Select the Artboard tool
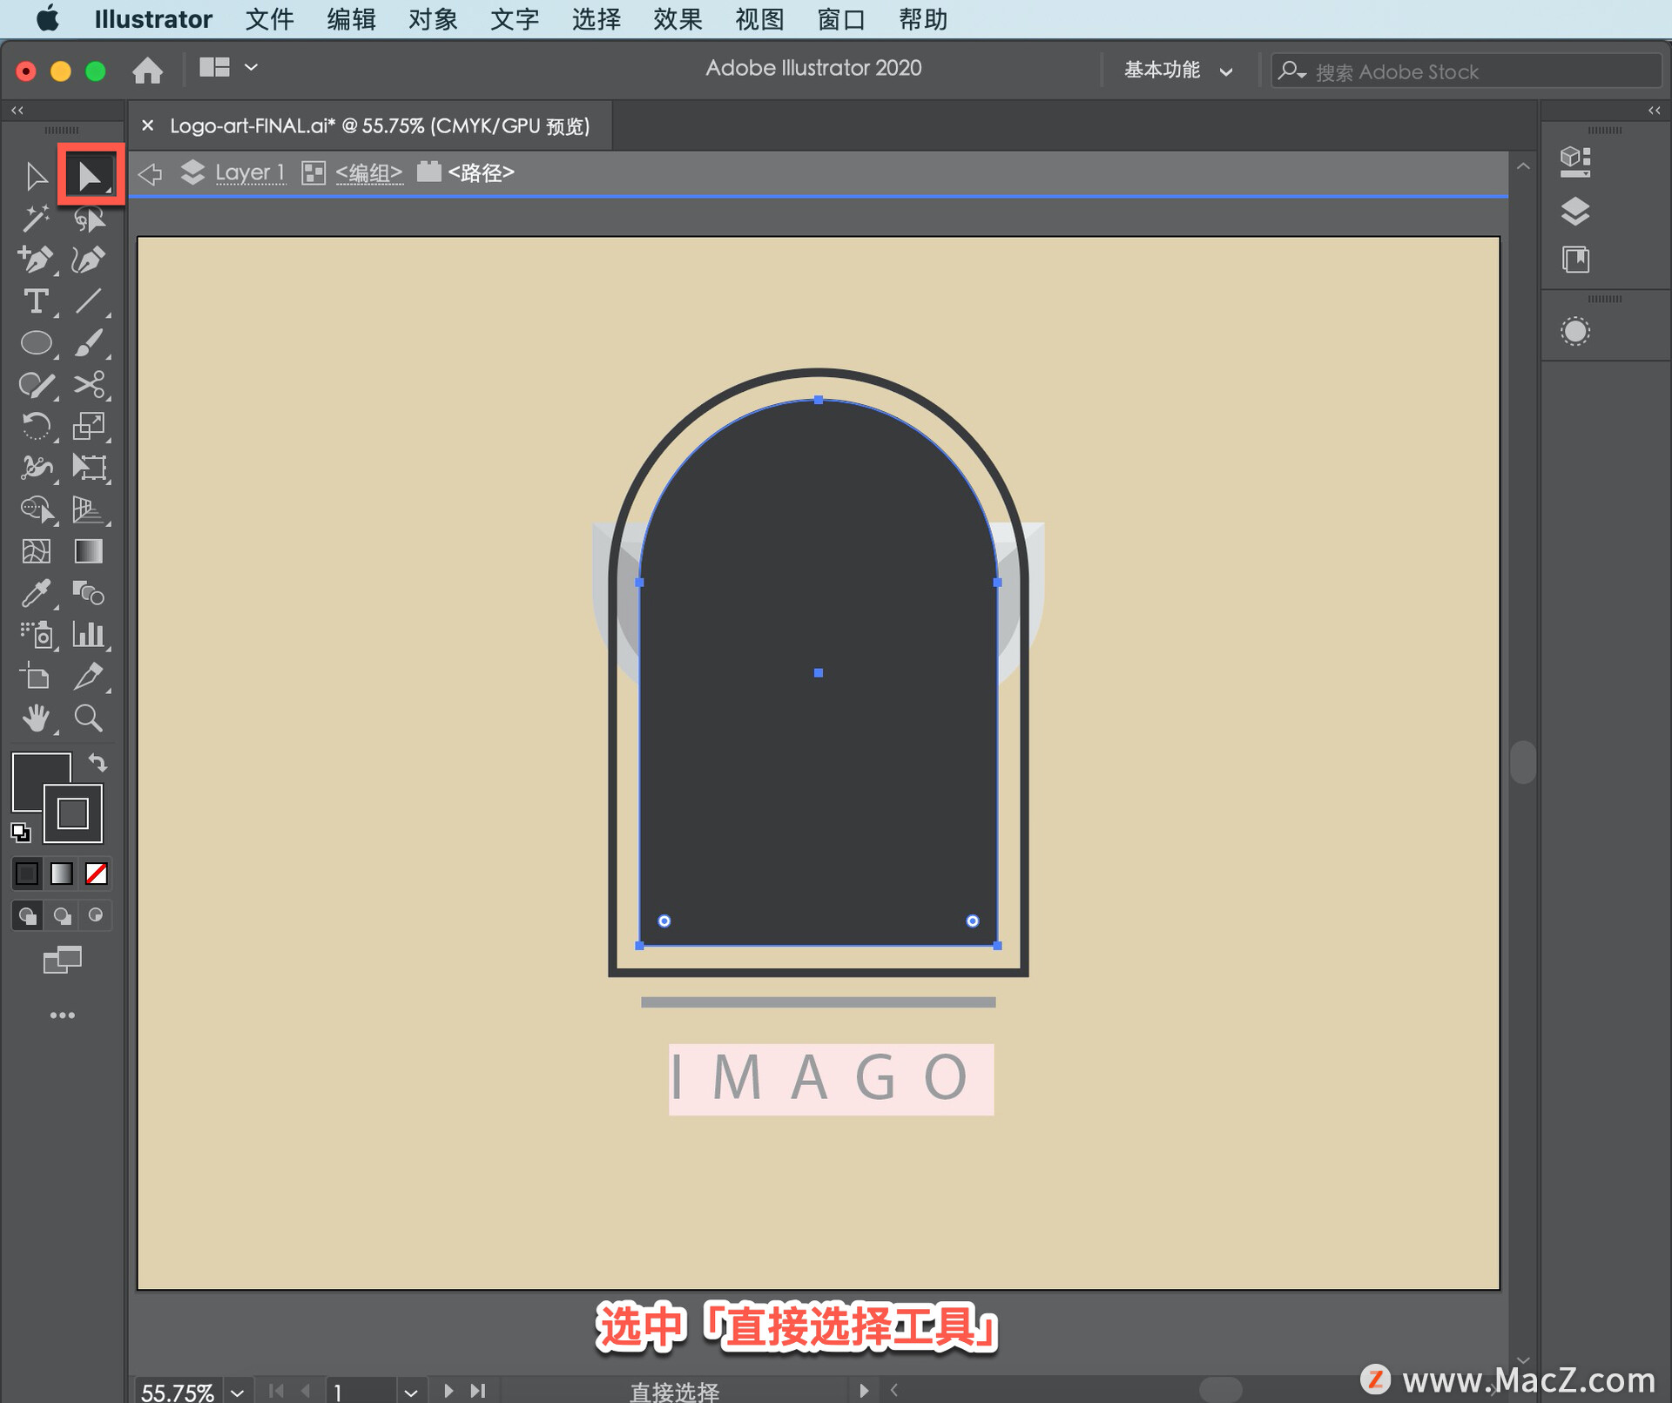 tap(36, 677)
